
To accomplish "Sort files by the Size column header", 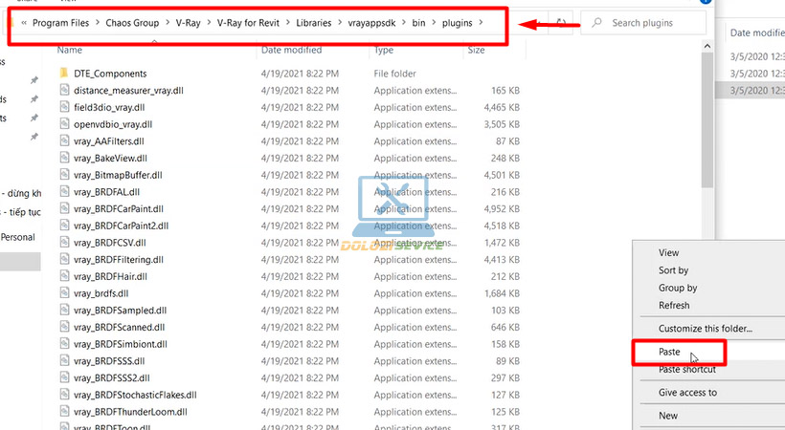I will (476, 49).
